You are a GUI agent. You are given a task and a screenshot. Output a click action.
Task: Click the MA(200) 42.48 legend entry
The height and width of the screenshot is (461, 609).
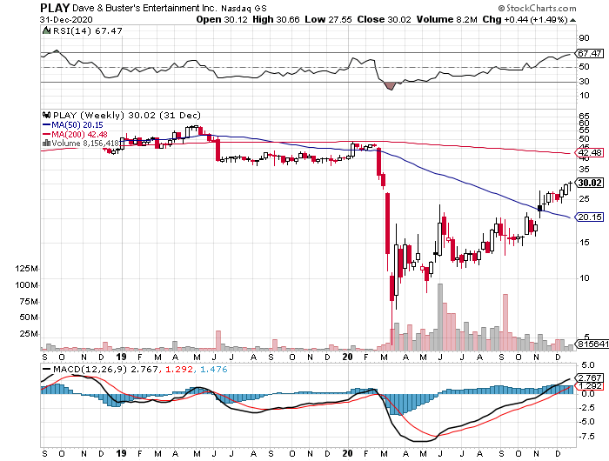point(80,134)
